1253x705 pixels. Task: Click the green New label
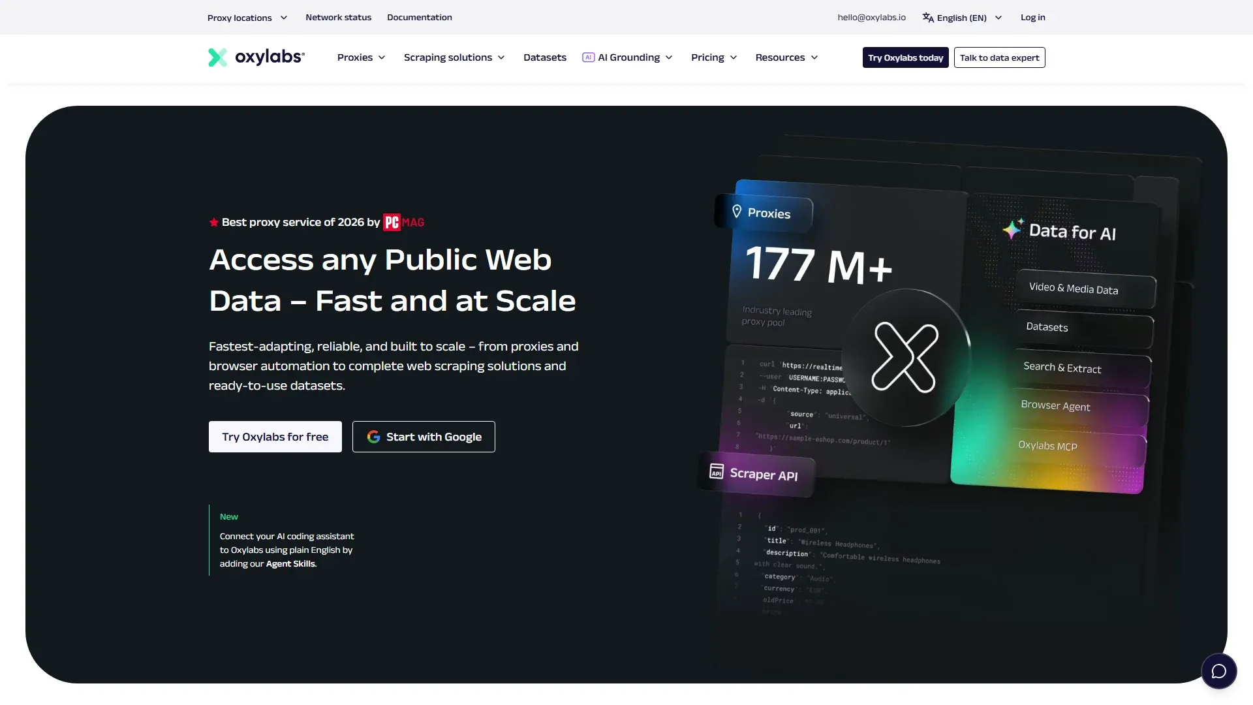(x=229, y=516)
